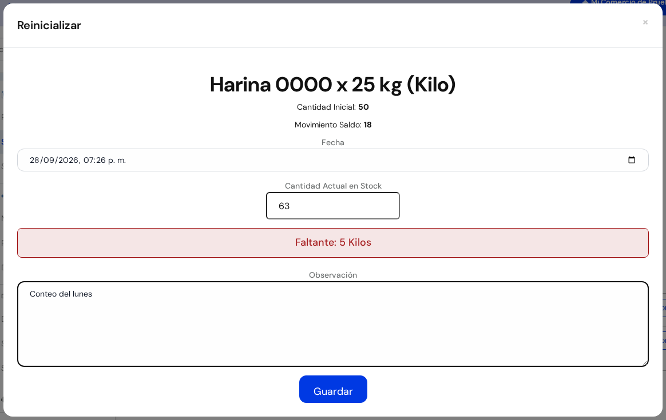Click the Fecha date-time input
This screenshot has width=666, height=420.
tap(332, 160)
